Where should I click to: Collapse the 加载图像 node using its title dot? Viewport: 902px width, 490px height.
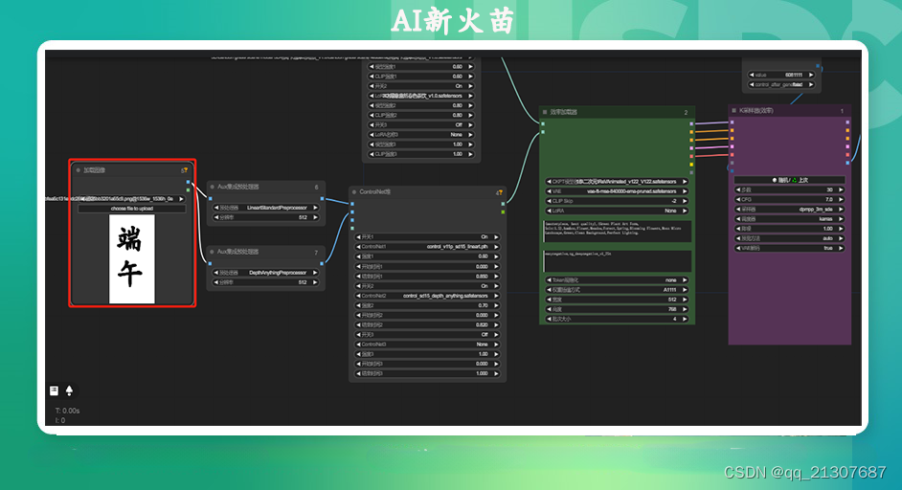79,170
